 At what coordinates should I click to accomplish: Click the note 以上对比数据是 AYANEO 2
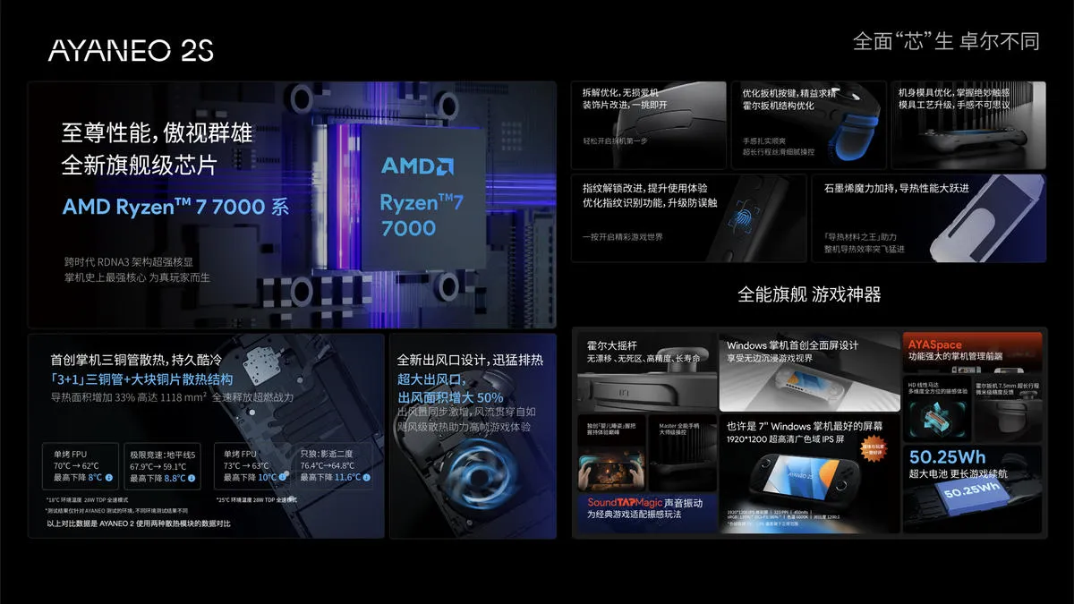(x=137, y=523)
